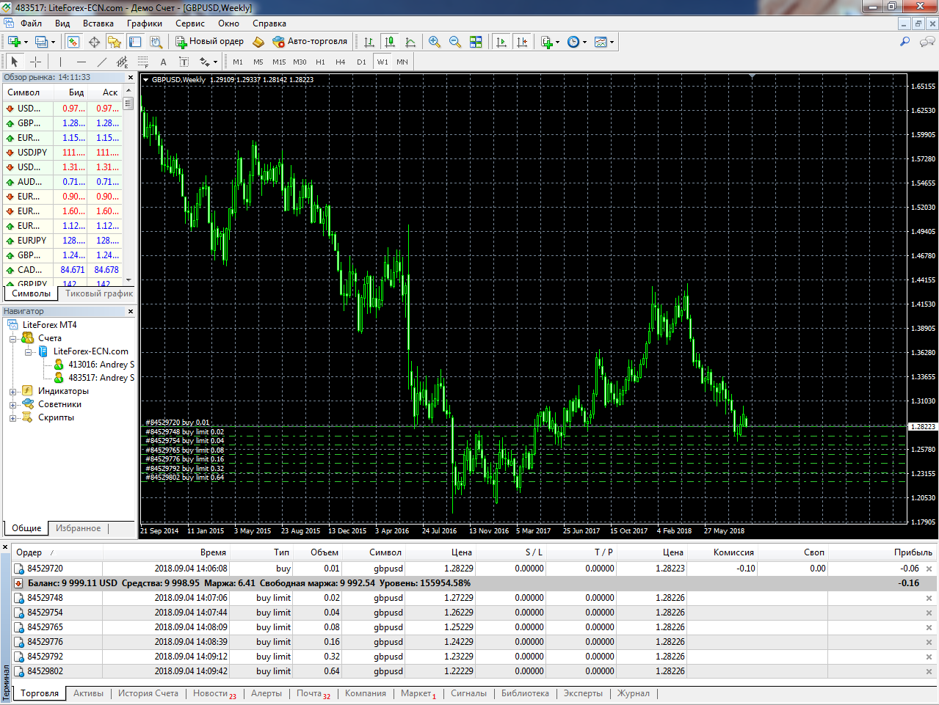939x705 pixels.
Task: Switch to История Счета tab
Action: (148, 693)
